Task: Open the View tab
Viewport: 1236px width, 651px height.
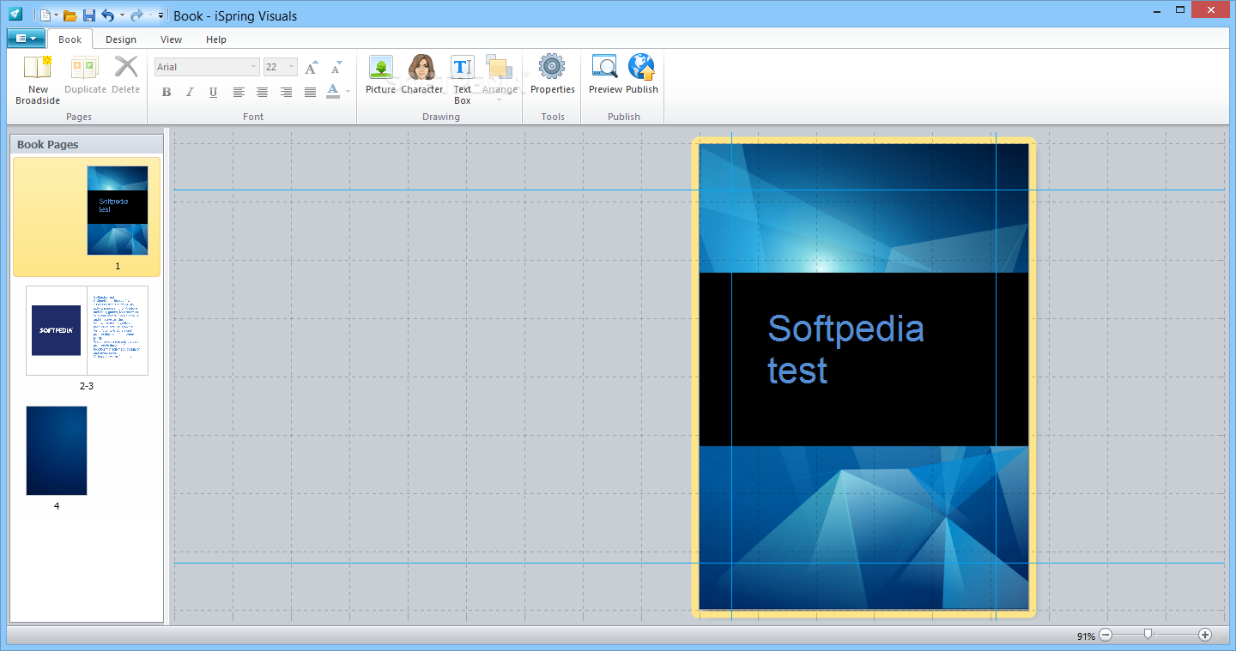Action: click(171, 39)
